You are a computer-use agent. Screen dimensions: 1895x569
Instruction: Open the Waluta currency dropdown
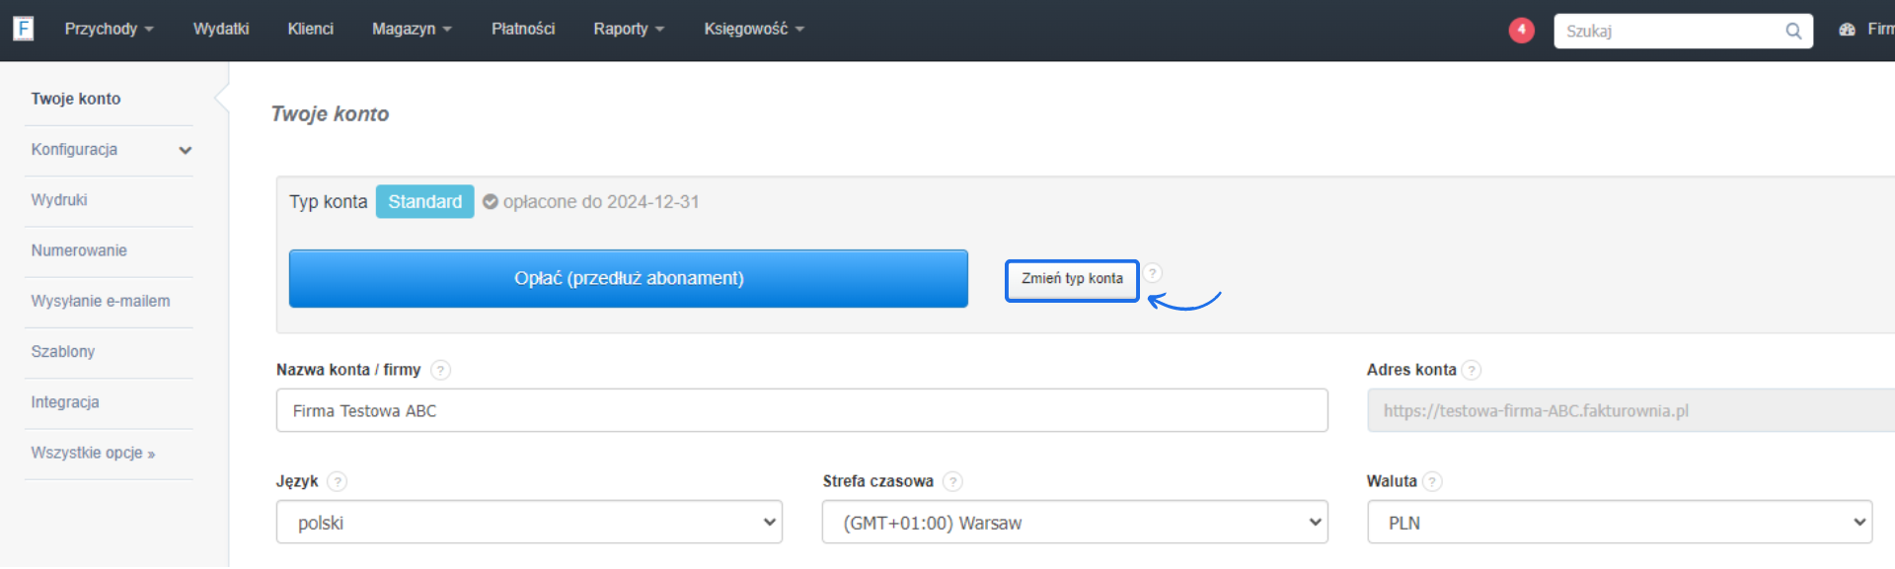tap(1620, 523)
